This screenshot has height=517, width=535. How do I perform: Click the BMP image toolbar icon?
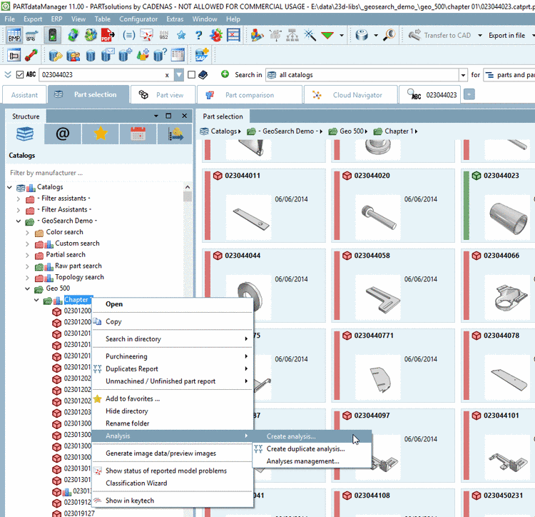[x=14, y=35]
